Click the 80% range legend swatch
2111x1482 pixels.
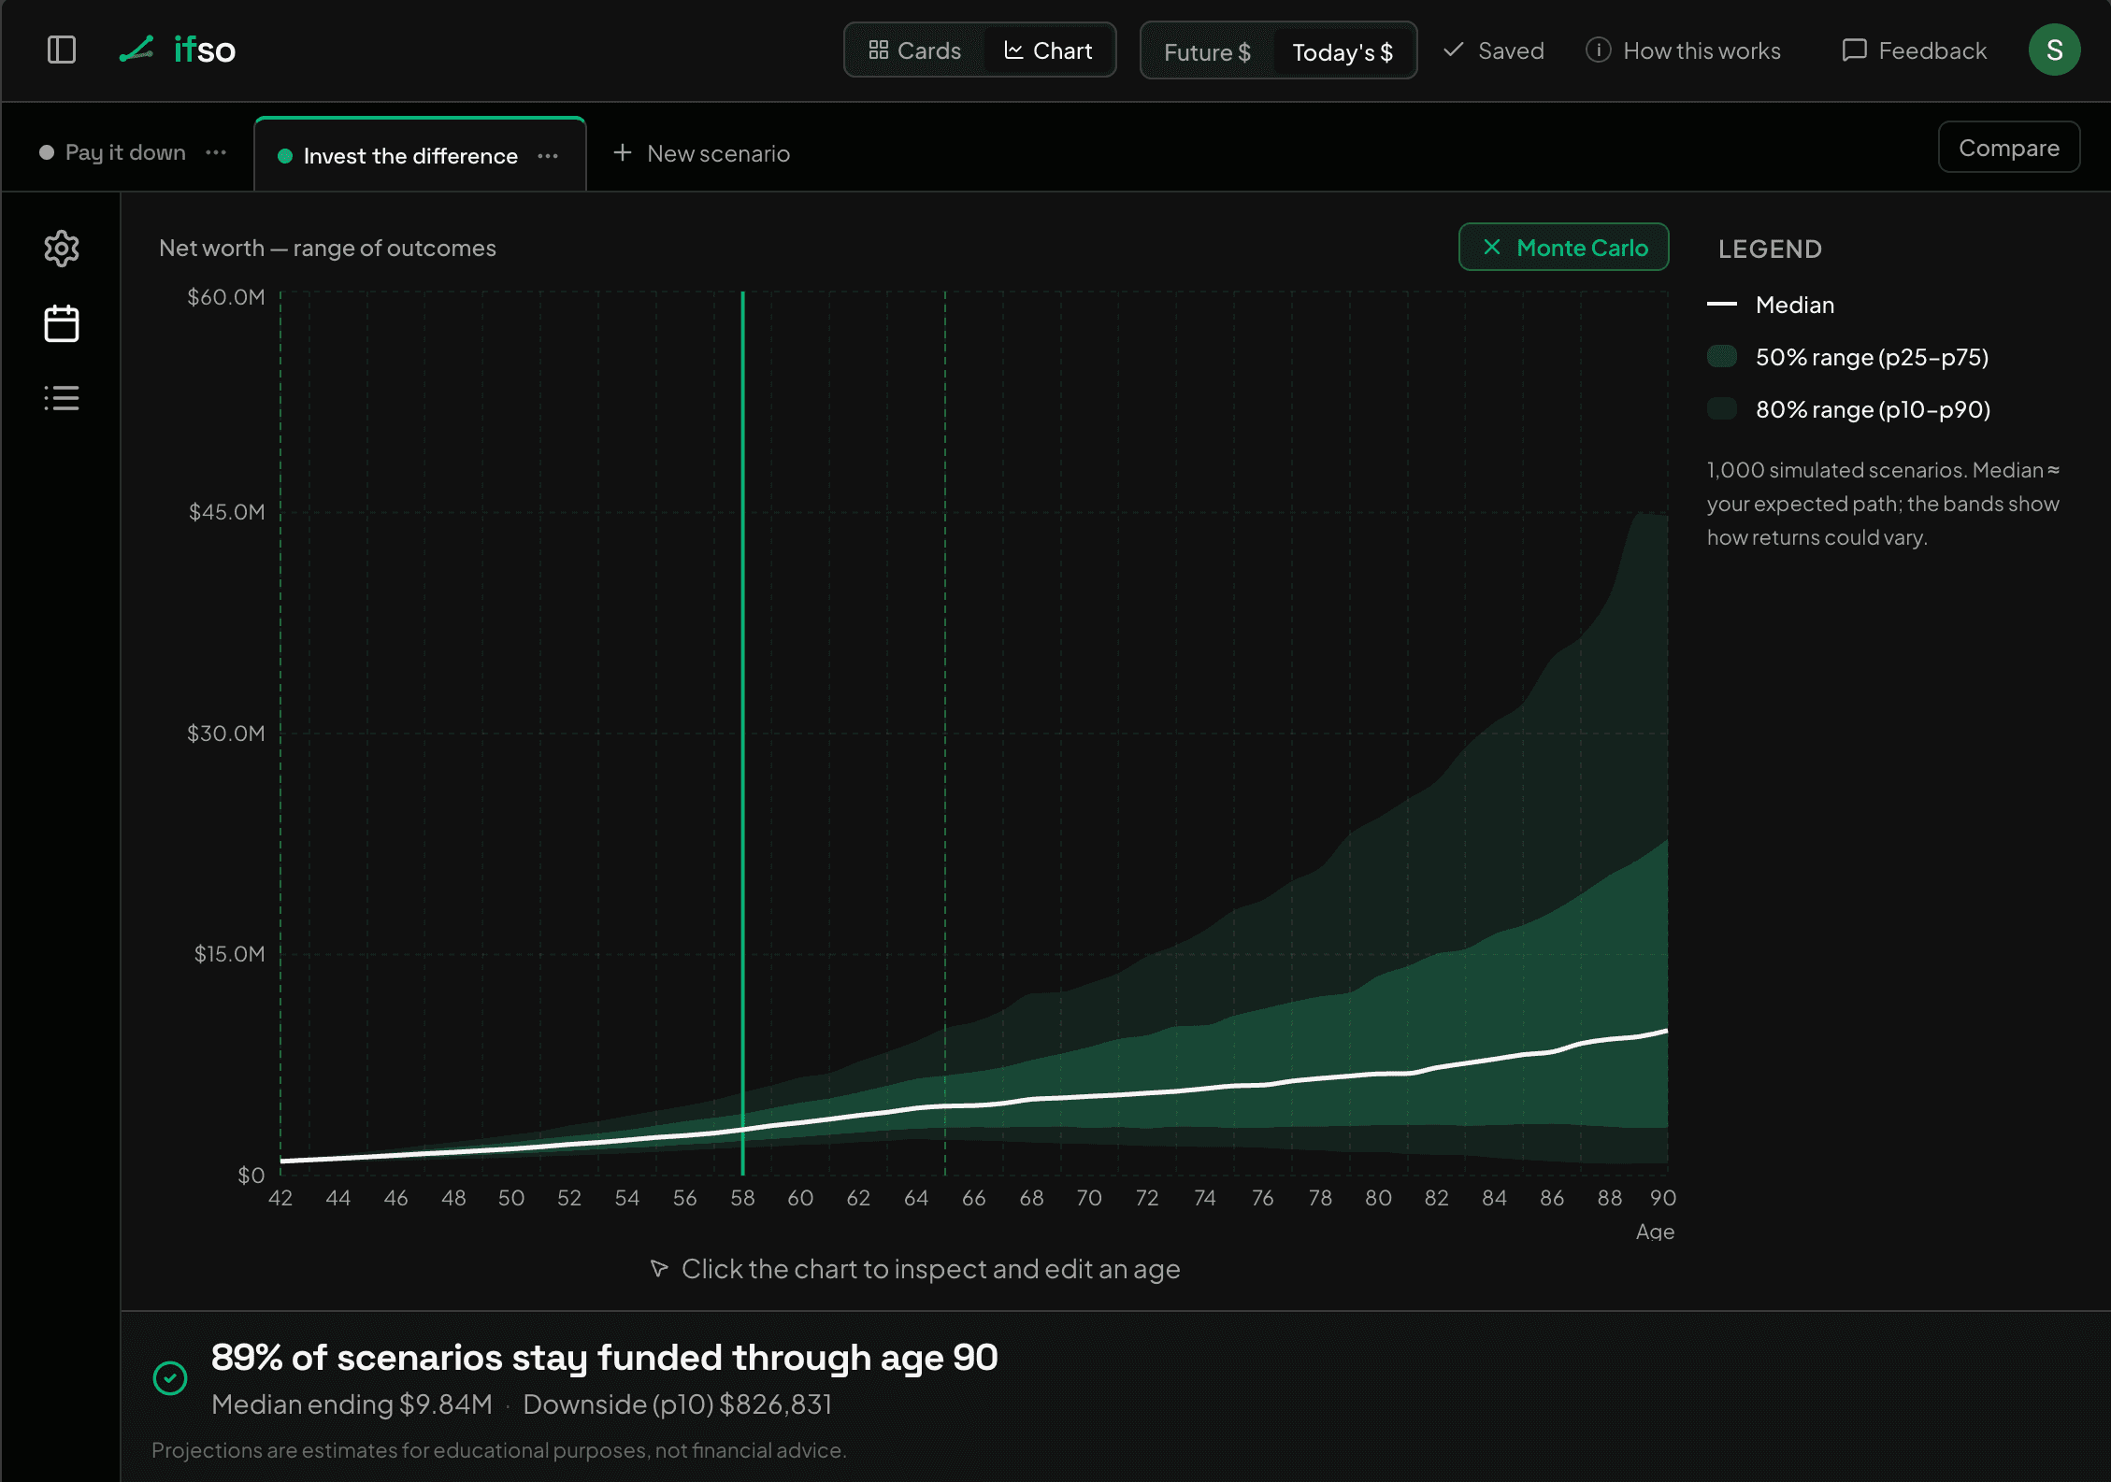coord(1721,409)
